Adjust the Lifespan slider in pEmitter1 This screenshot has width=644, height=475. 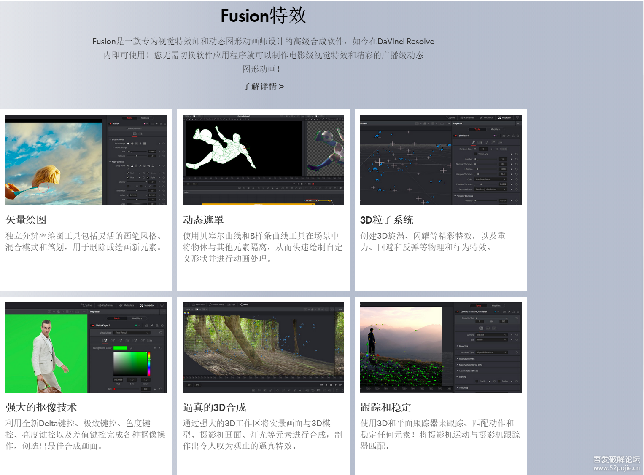click(x=486, y=169)
